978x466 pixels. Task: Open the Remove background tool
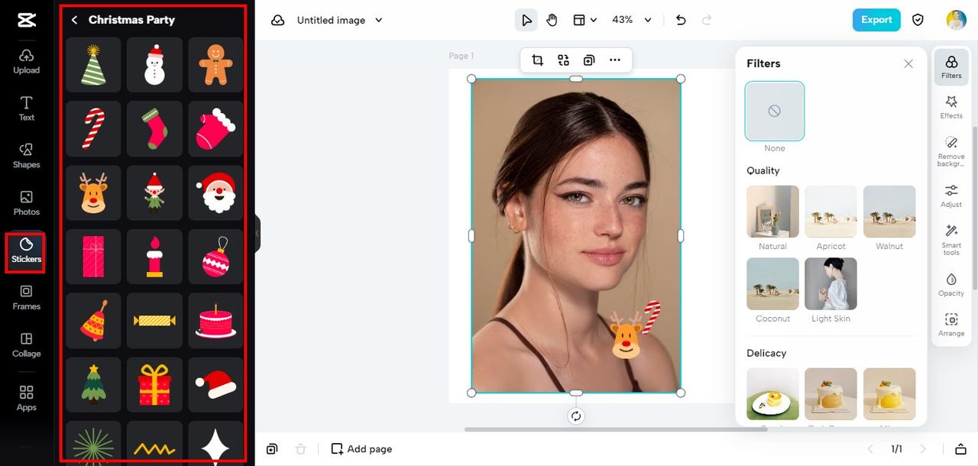tap(951, 151)
